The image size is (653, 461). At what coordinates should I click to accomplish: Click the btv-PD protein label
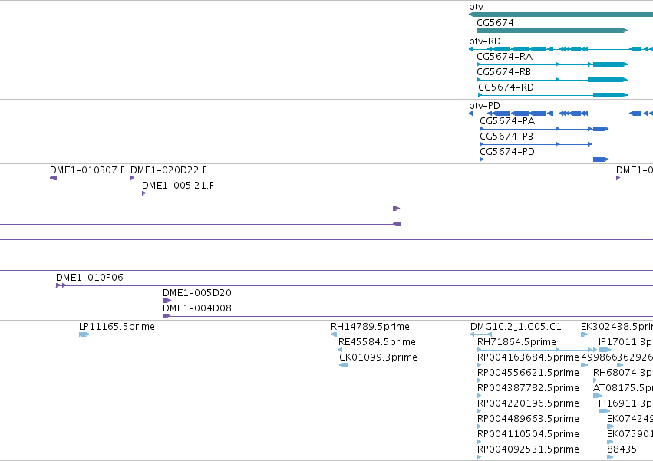(484, 106)
